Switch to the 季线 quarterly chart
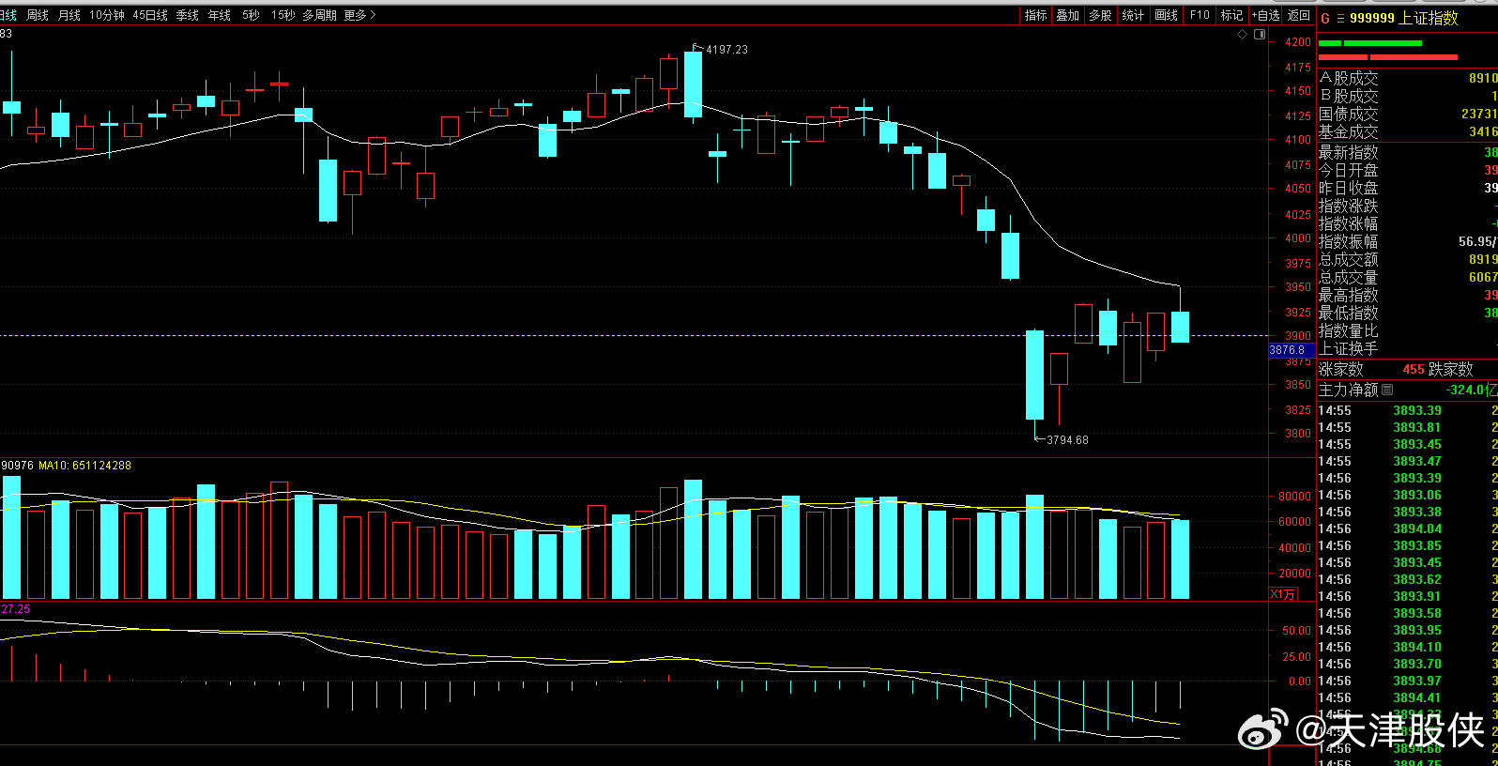1498x766 pixels. point(188,15)
